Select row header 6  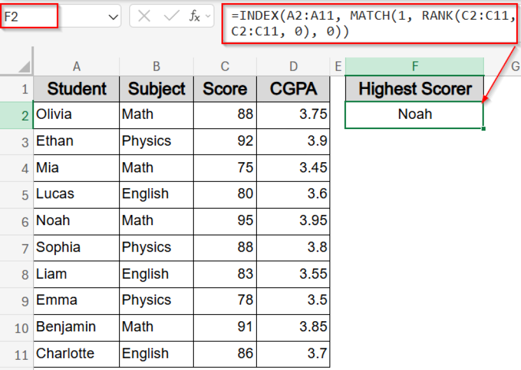pos(17,221)
